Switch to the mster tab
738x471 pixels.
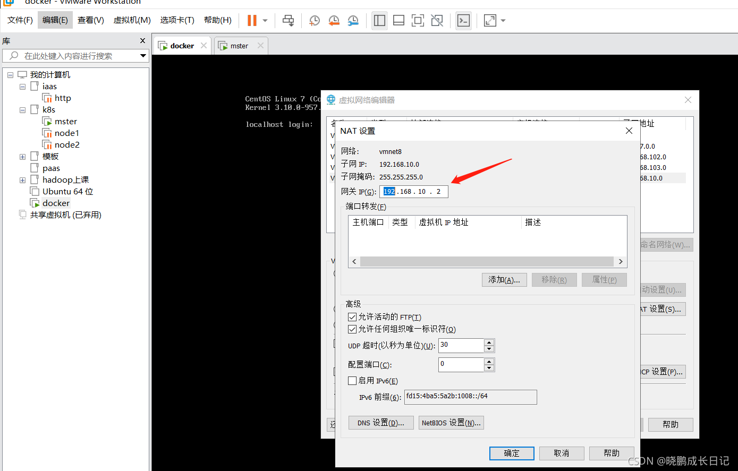tap(239, 46)
